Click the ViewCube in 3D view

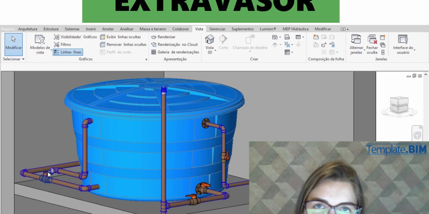[399, 105]
